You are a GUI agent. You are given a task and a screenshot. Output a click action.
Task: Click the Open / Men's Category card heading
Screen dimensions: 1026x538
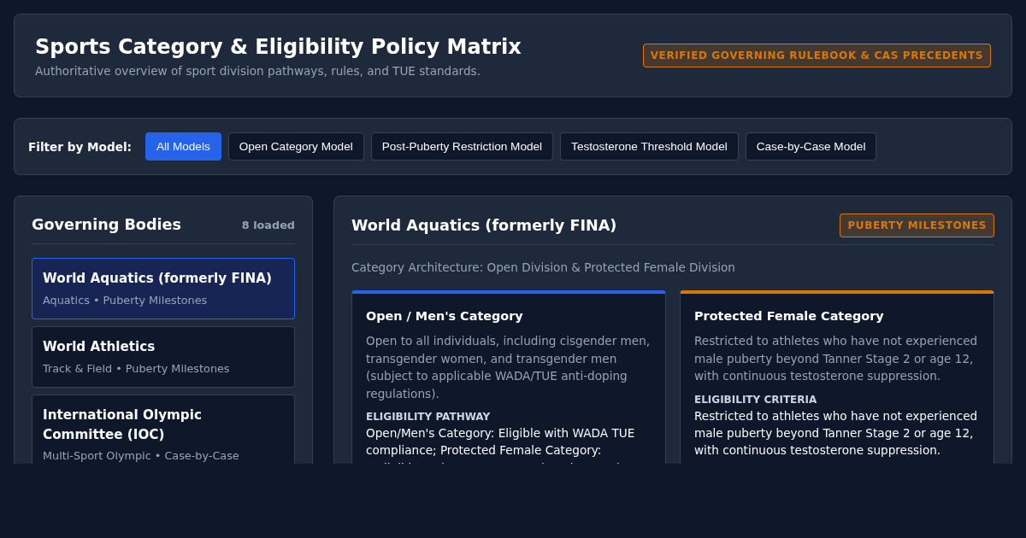445,316
